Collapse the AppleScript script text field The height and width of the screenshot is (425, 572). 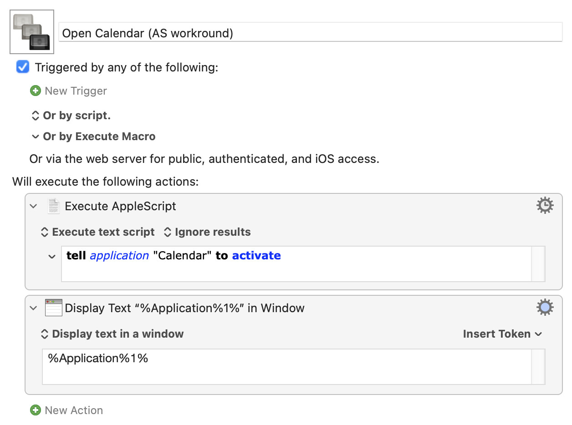pos(52,257)
